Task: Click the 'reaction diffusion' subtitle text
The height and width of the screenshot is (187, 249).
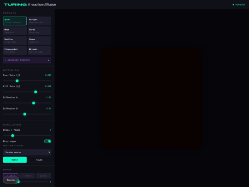Action: 43,5
